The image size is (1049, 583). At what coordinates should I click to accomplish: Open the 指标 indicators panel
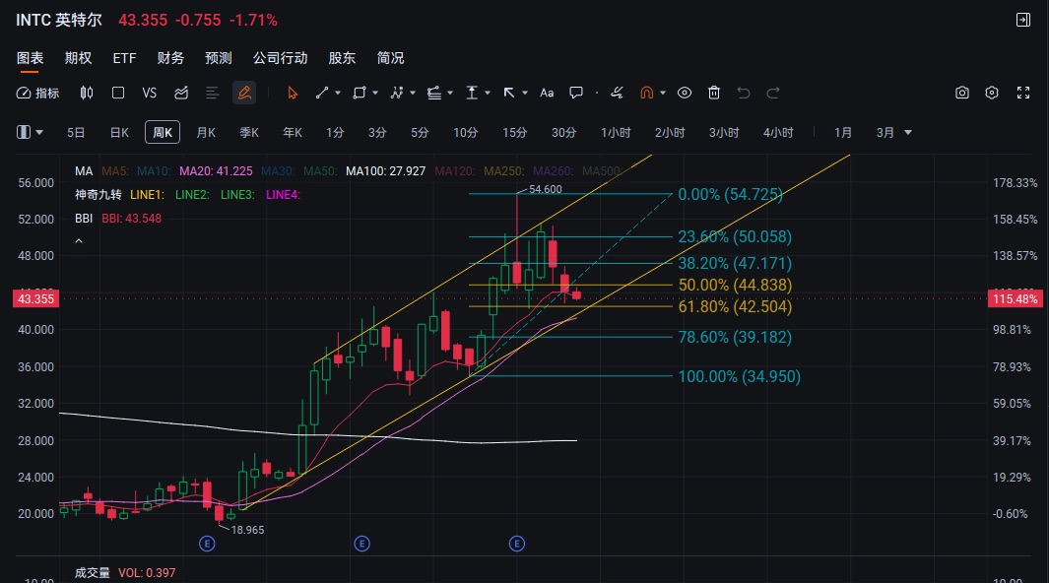(38, 93)
